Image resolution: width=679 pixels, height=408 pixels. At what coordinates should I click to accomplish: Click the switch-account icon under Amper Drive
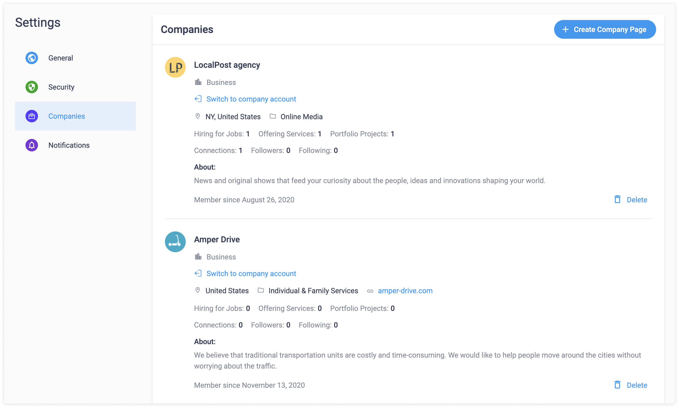tap(198, 273)
